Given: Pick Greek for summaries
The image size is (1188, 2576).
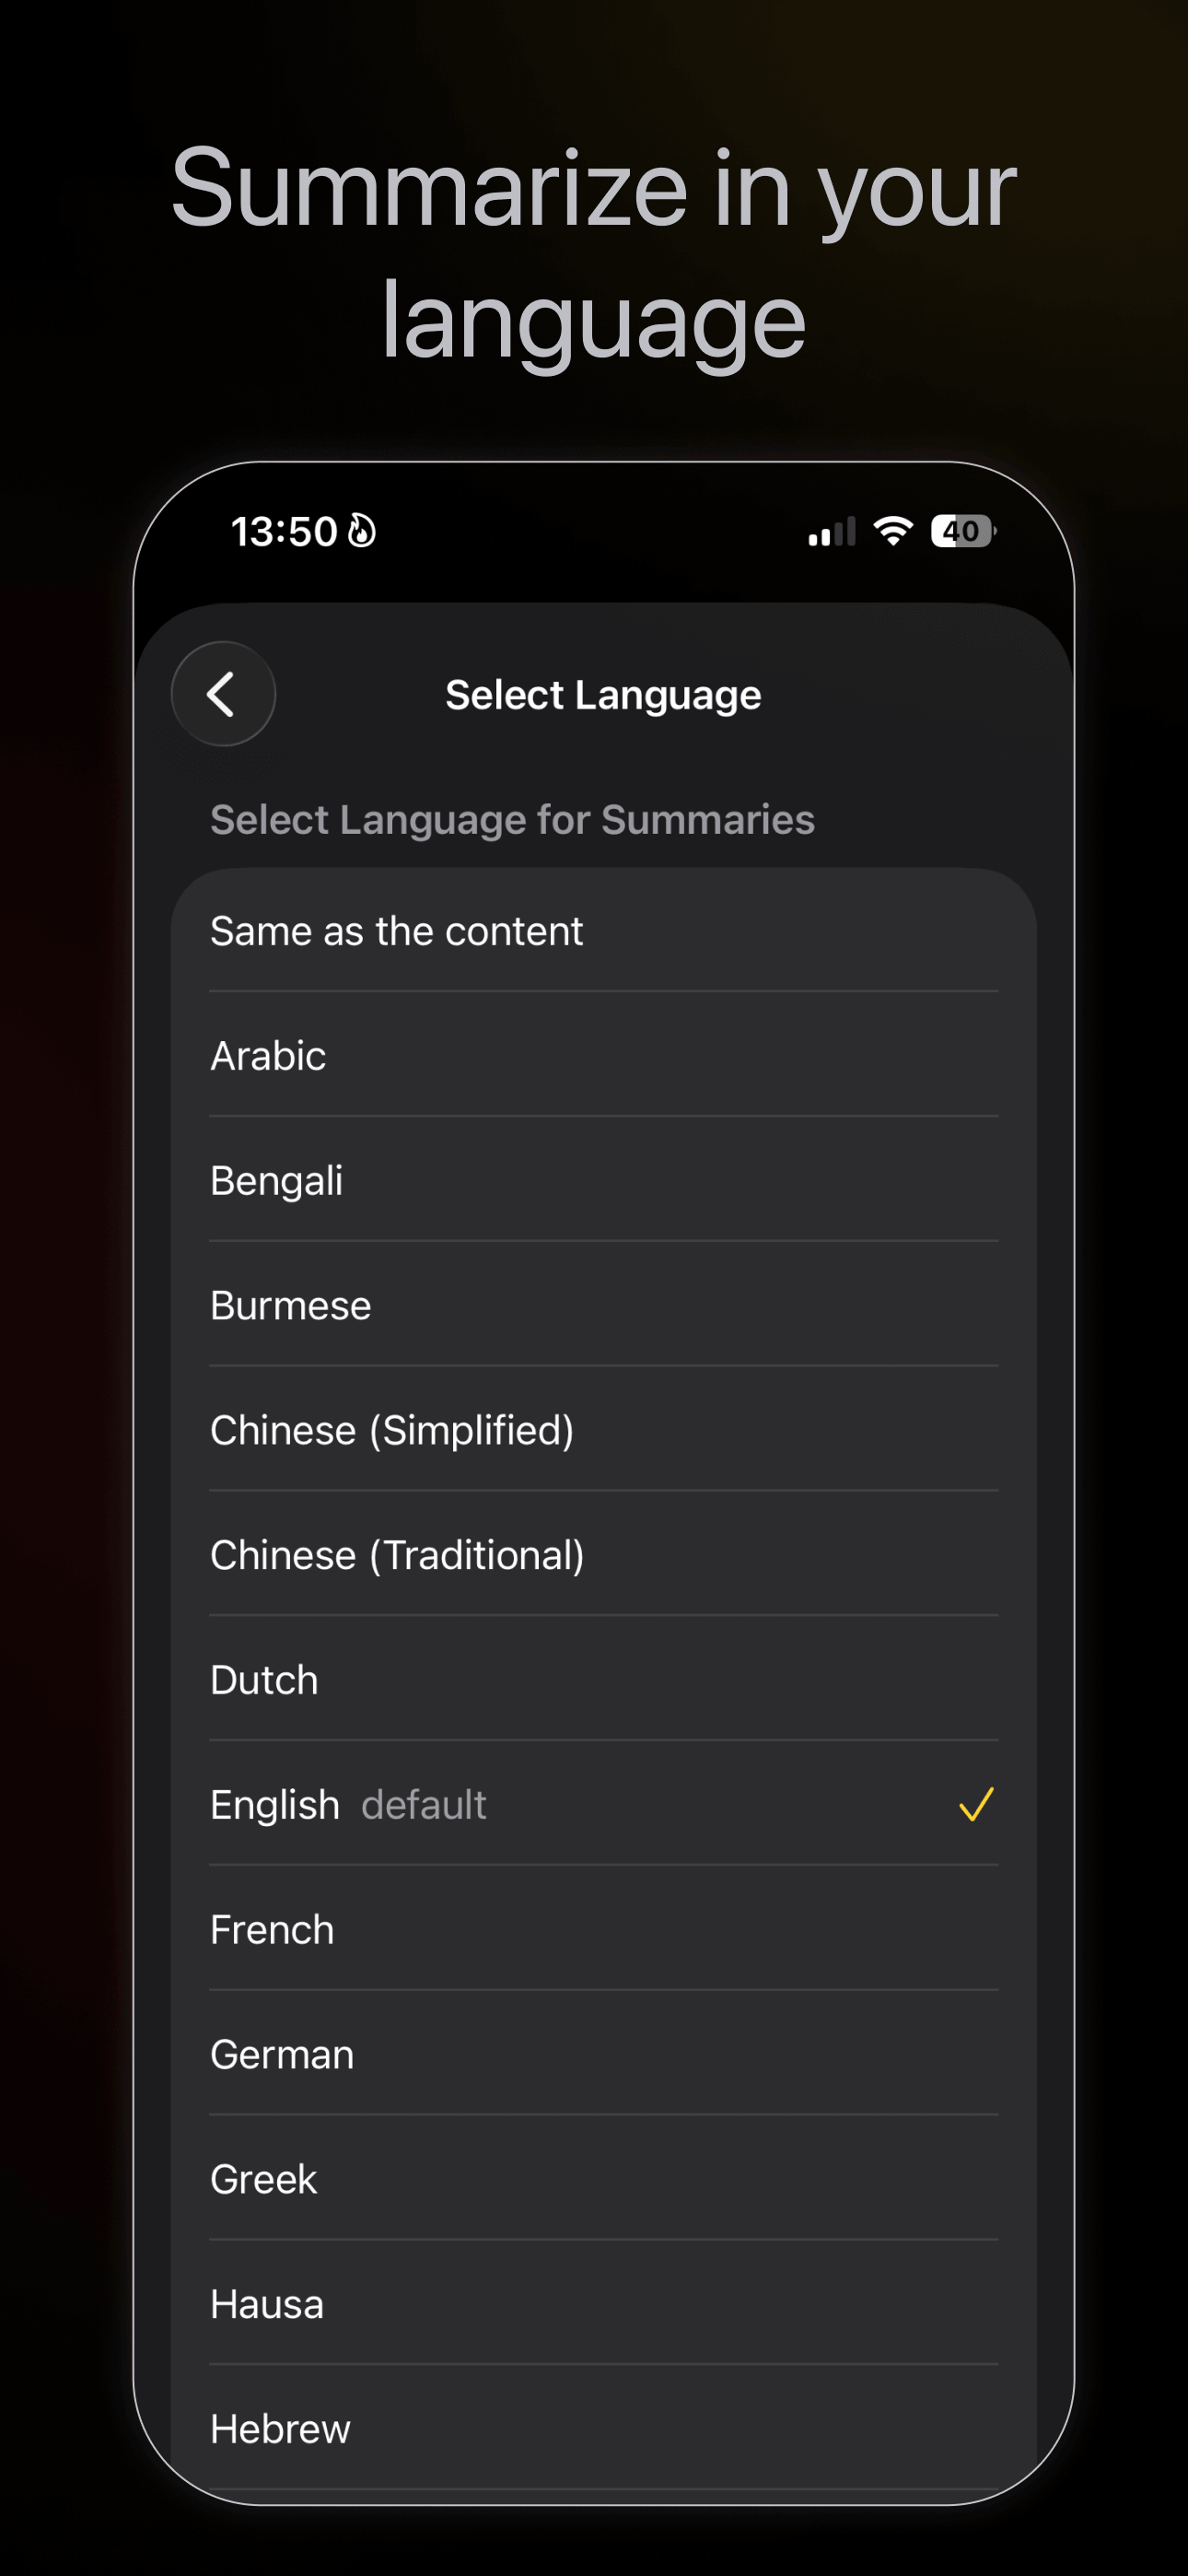Looking at the screenshot, I should coord(262,2179).
